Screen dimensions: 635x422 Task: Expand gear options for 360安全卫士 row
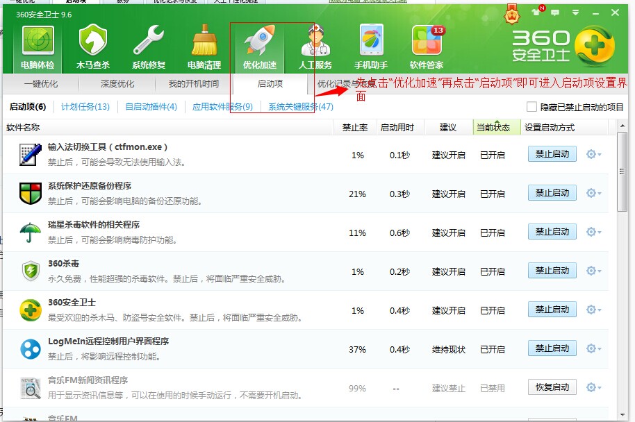593,310
